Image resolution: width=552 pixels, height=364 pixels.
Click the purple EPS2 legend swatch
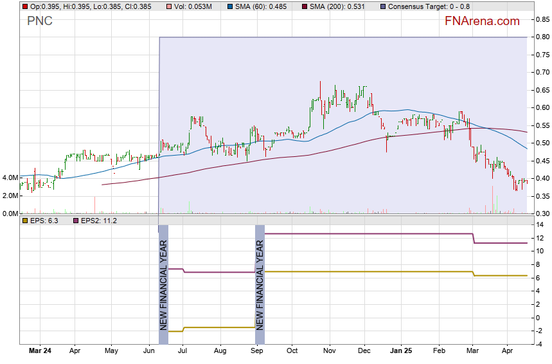point(75,221)
